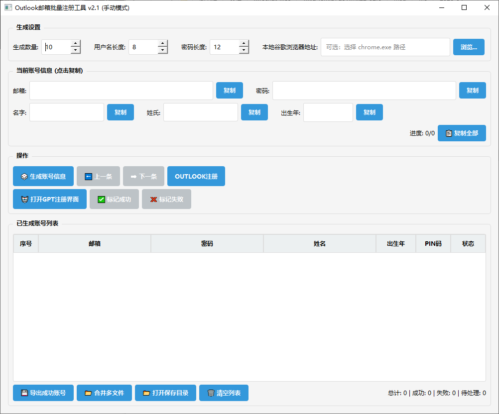This screenshot has width=499, height=414.
Task: Merge multiple files with 合并多文件 folder icon
Action: (104, 393)
